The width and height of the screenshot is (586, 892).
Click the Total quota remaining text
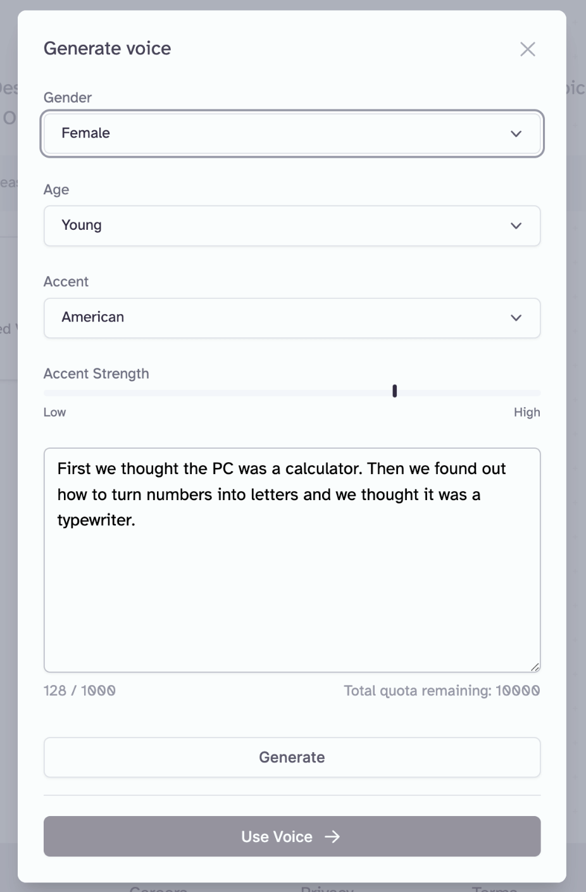[442, 691]
